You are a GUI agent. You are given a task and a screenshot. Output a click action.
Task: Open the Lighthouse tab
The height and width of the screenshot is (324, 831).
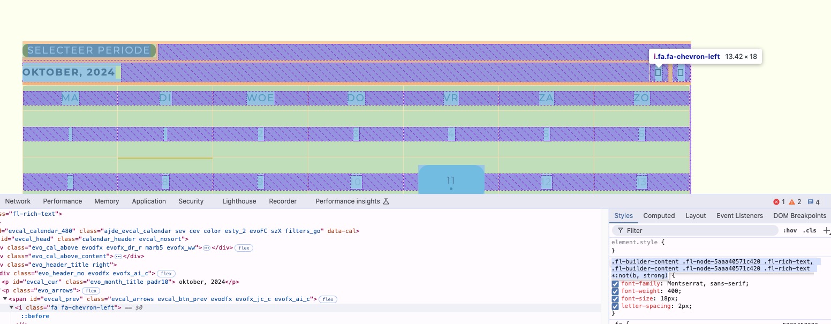click(x=239, y=201)
